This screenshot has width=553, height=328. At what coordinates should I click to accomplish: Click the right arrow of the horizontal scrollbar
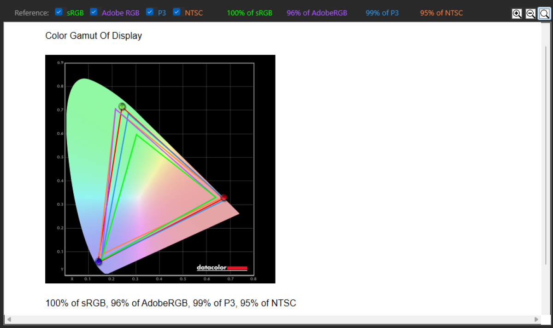536,319
